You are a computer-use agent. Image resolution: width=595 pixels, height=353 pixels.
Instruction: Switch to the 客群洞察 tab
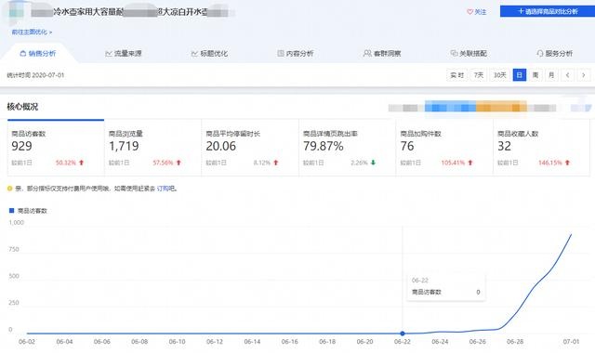click(382, 54)
